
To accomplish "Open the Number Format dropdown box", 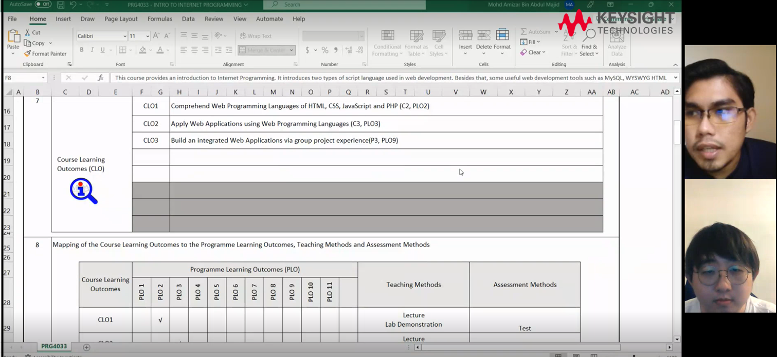I will [333, 36].
